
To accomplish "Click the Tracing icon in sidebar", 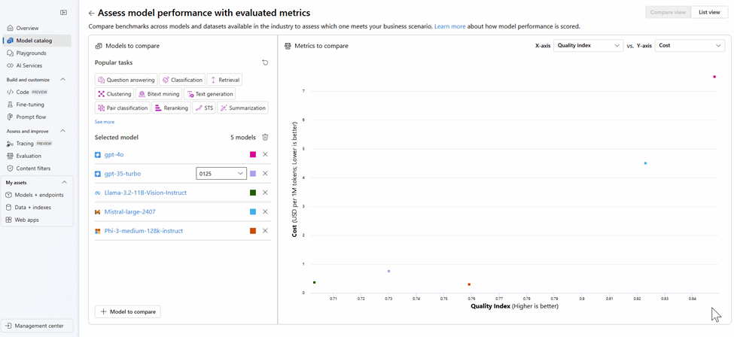I will click(11, 144).
